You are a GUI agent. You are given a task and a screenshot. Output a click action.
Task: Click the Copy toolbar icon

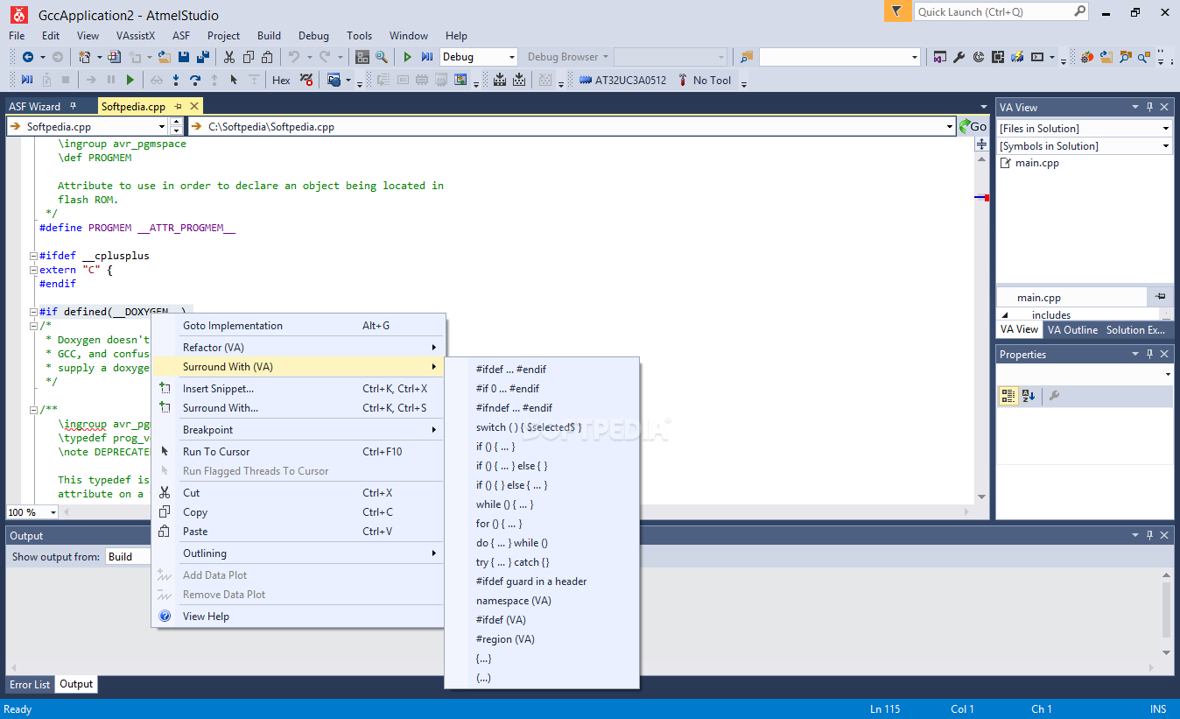pos(249,57)
